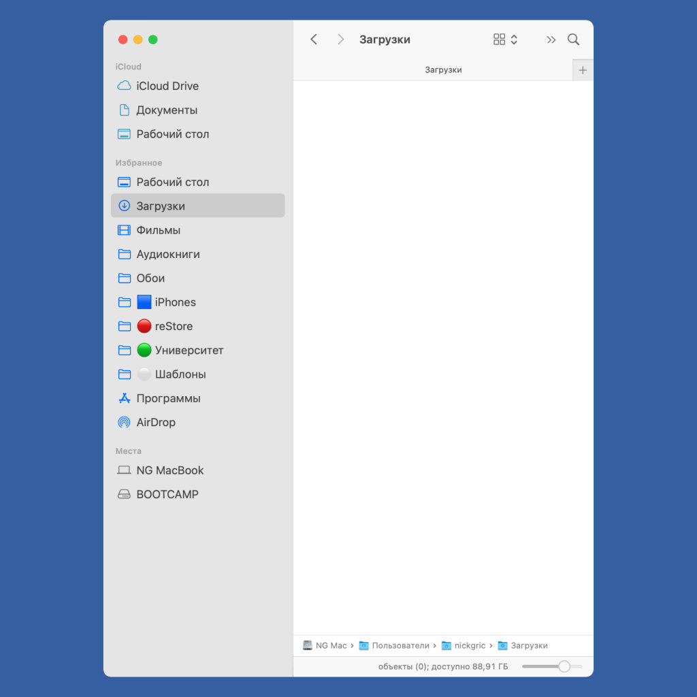
Task: Minimize window with yellow button
Action: tap(137, 39)
